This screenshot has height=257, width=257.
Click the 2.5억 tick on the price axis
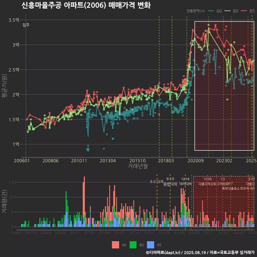[x=14, y=70]
